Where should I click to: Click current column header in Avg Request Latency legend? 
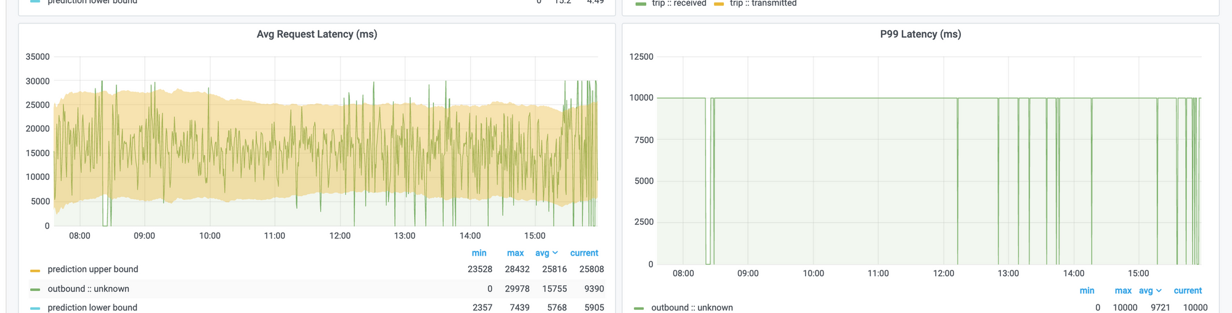[x=584, y=253]
